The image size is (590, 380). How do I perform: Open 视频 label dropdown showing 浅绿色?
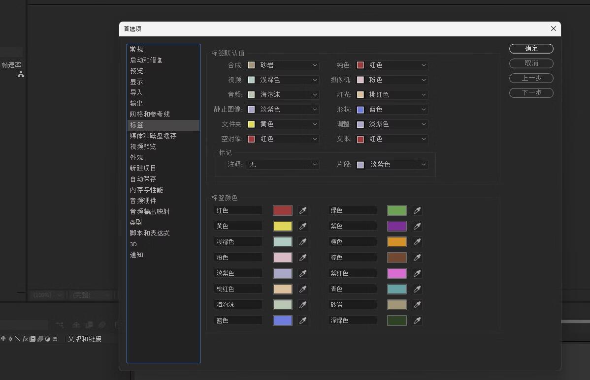[x=283, y=80]
